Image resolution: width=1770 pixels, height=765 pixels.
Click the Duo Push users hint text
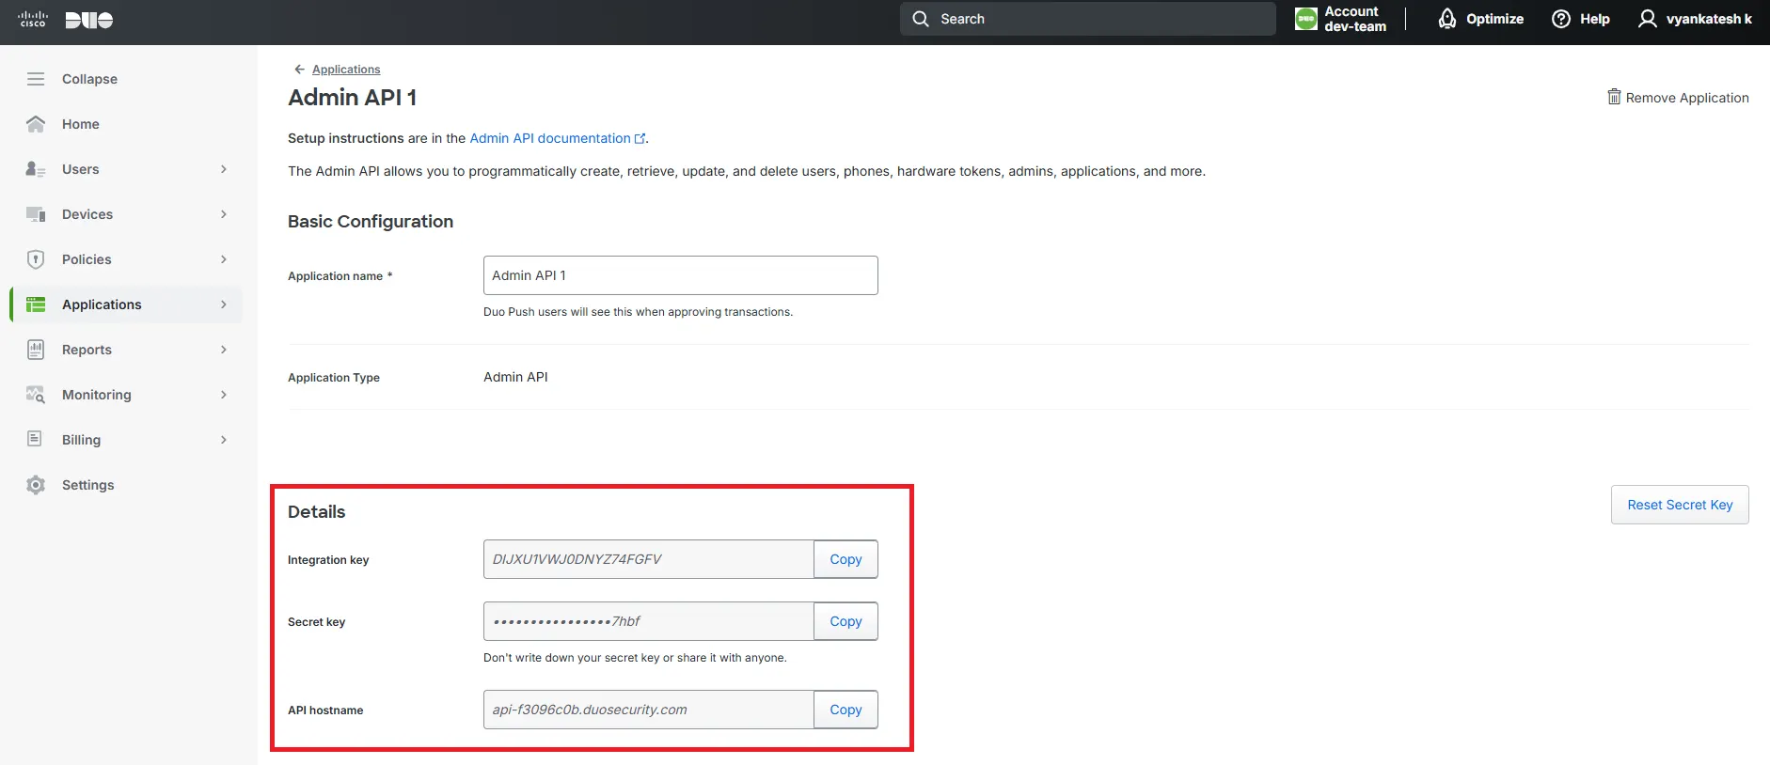(638, 312)
